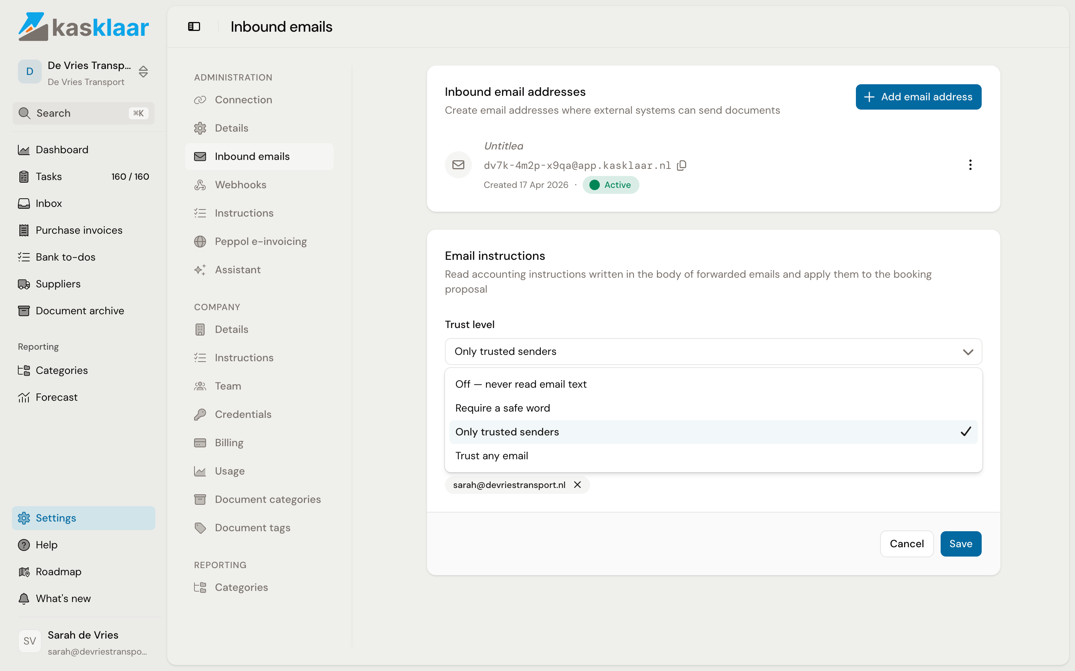Go to Suppliers

(84, 284)
